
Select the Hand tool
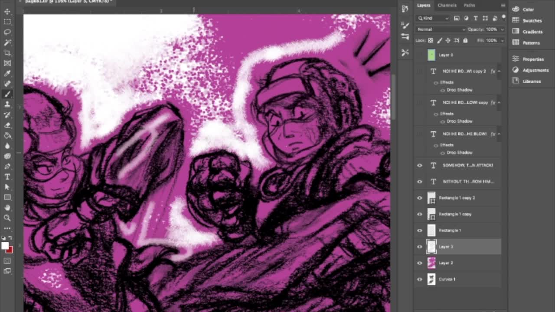[x=7, y=208]
